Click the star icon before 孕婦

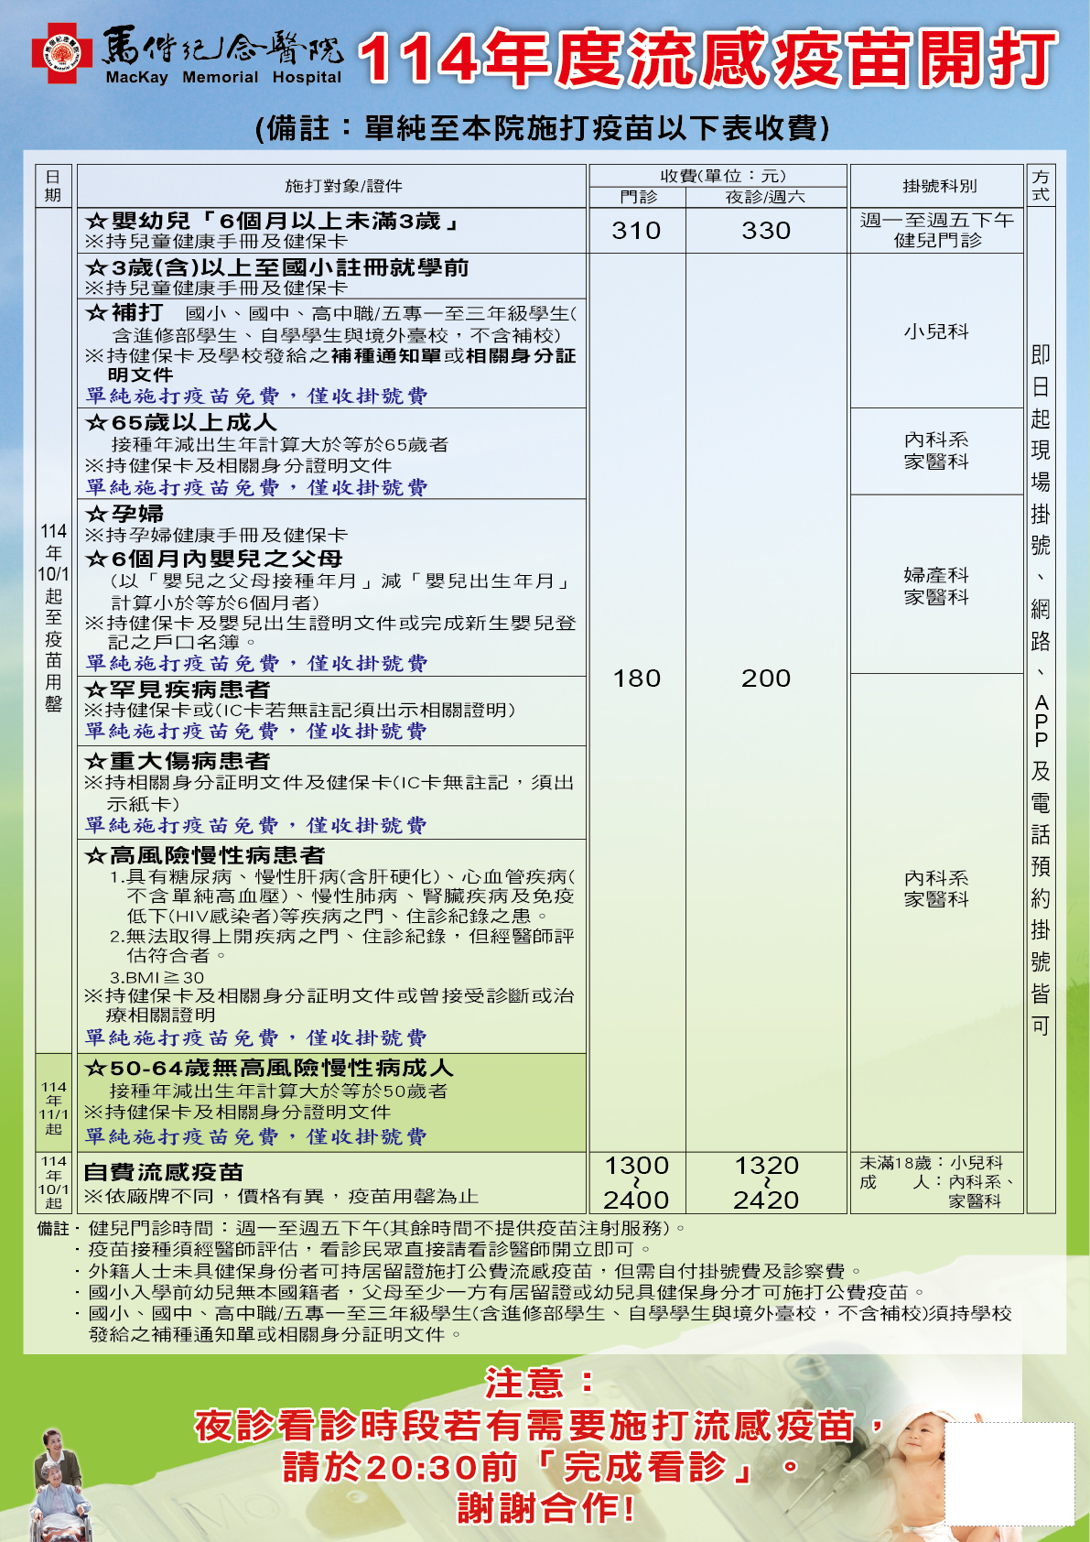[x=96, y=515]
